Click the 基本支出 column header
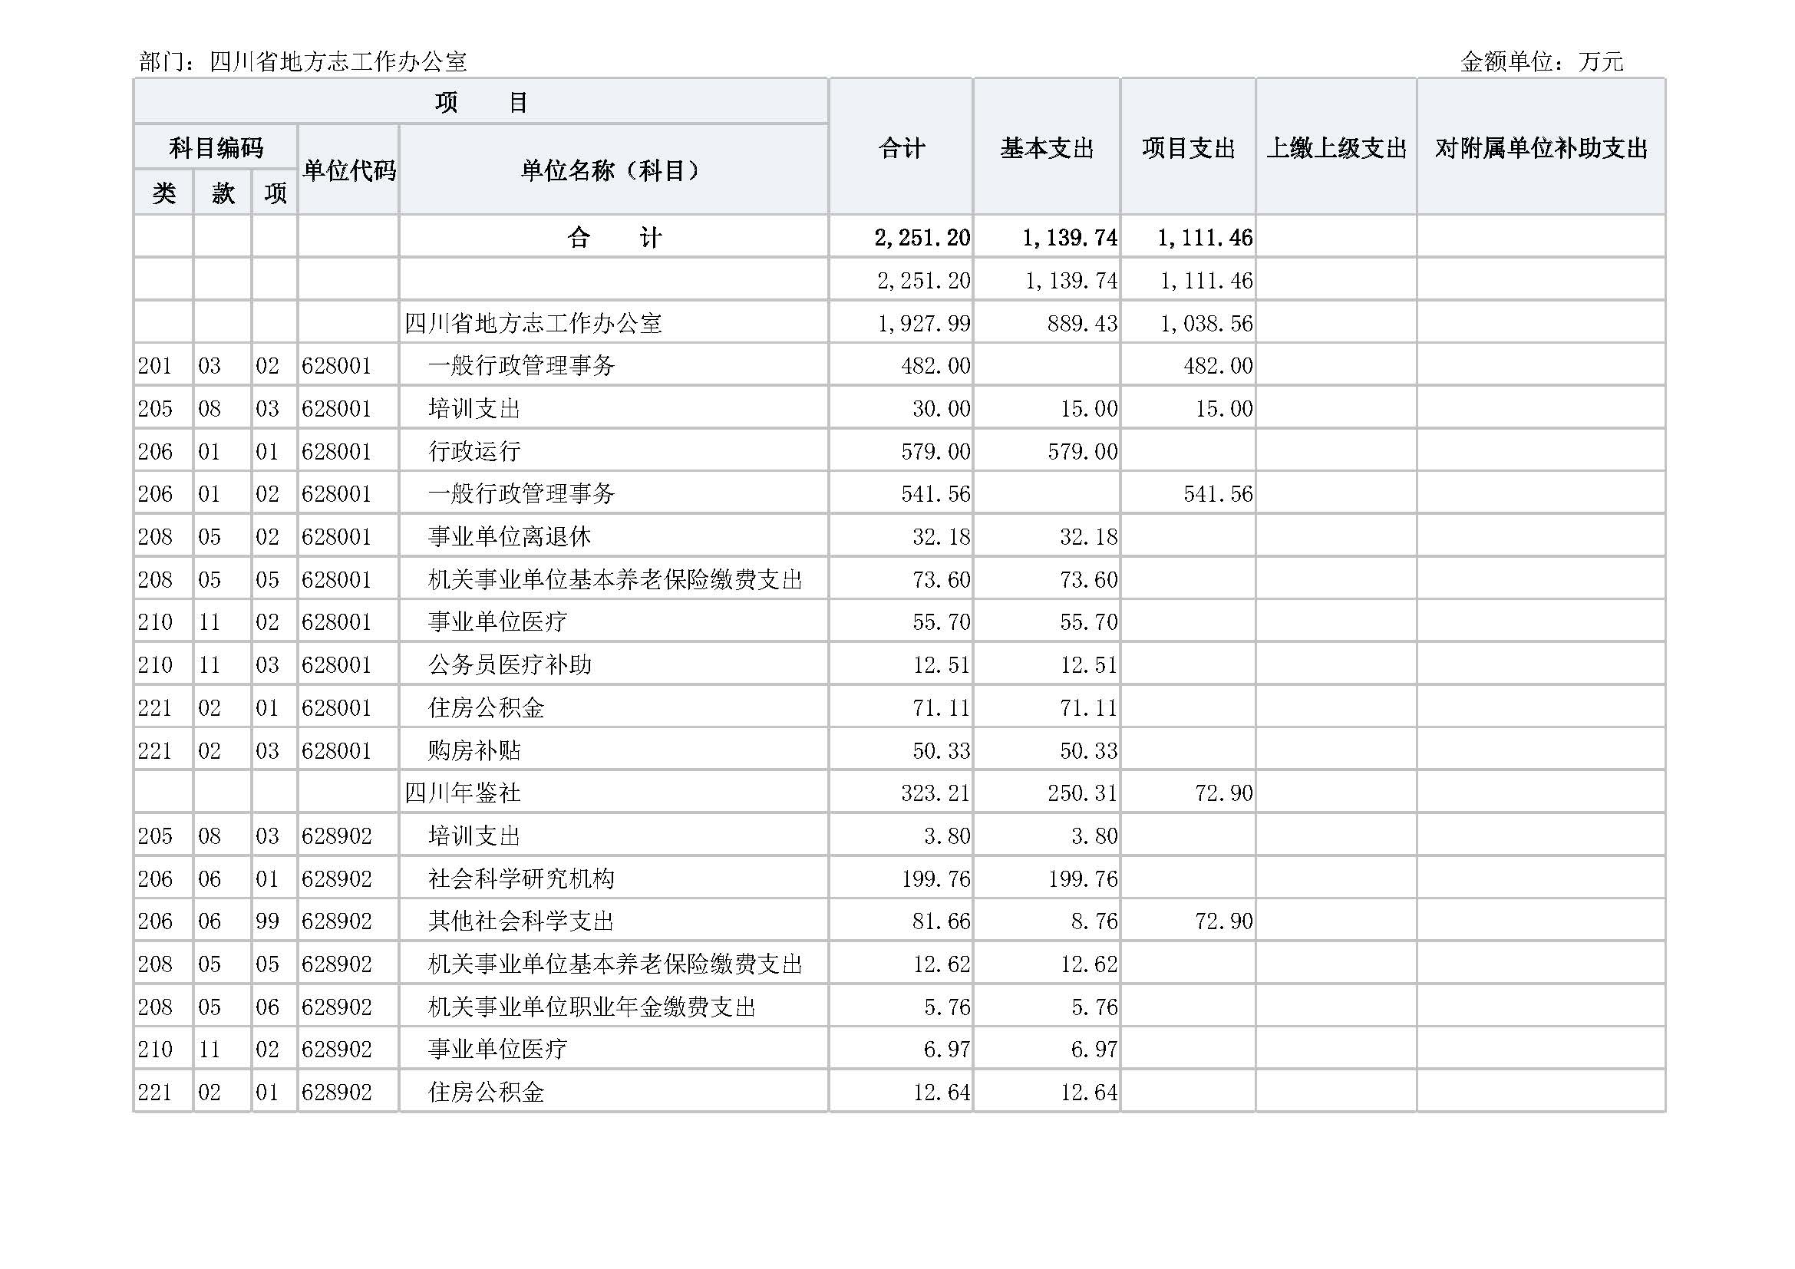Viewport: 1795px width, 1269px height. point(1046,147)
